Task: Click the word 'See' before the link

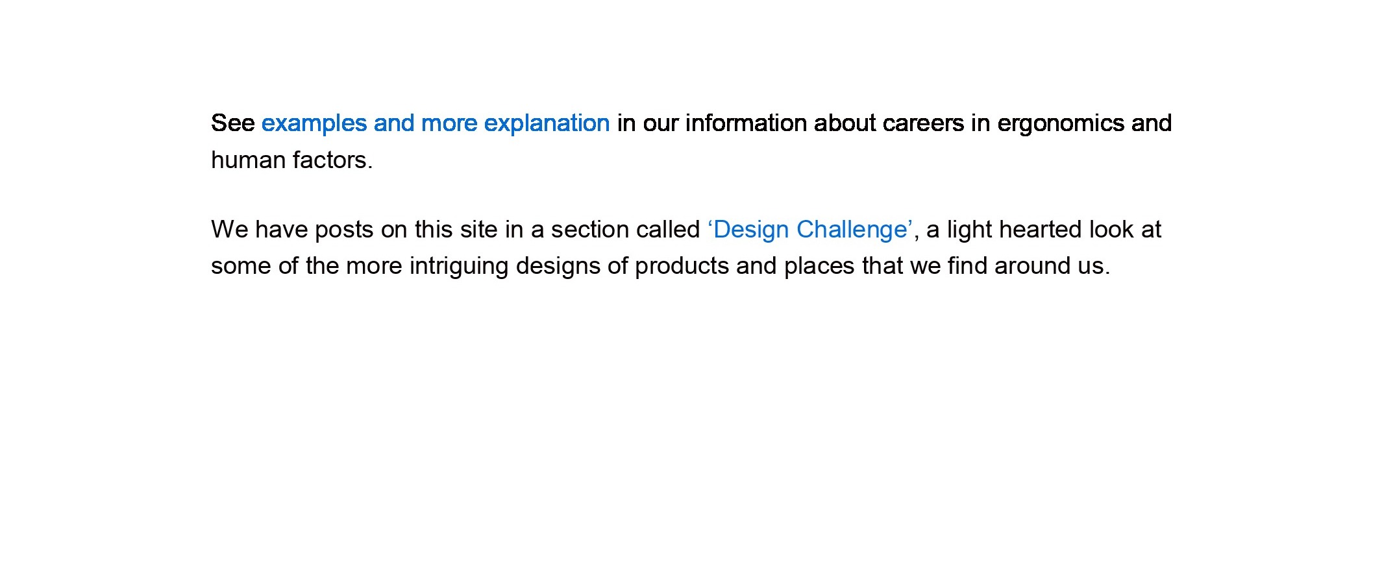Action: (x=232, y=123)
